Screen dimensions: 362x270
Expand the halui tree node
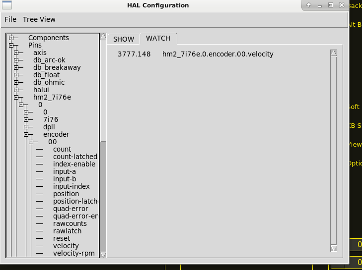[16, 90]
